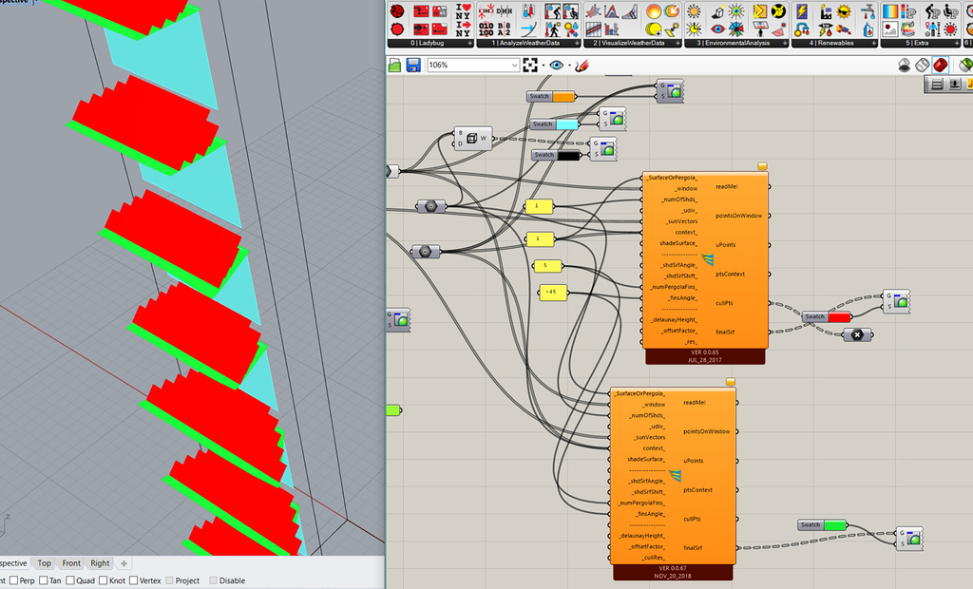The width and height of the screenshot is (973, 589).
Task: Switch to the Top viewport tab
Action: point(44,563)
